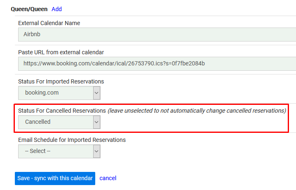Screen dimensions: 296x190
Task: Open the Status For Imported Reservations dropdown
Action: 59,93
